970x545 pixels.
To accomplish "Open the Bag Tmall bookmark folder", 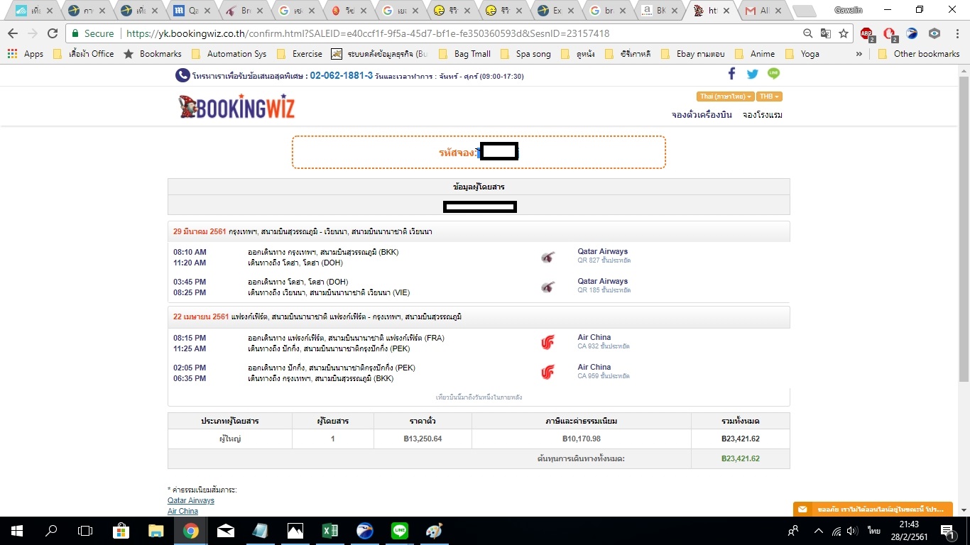I will [464, 54].
